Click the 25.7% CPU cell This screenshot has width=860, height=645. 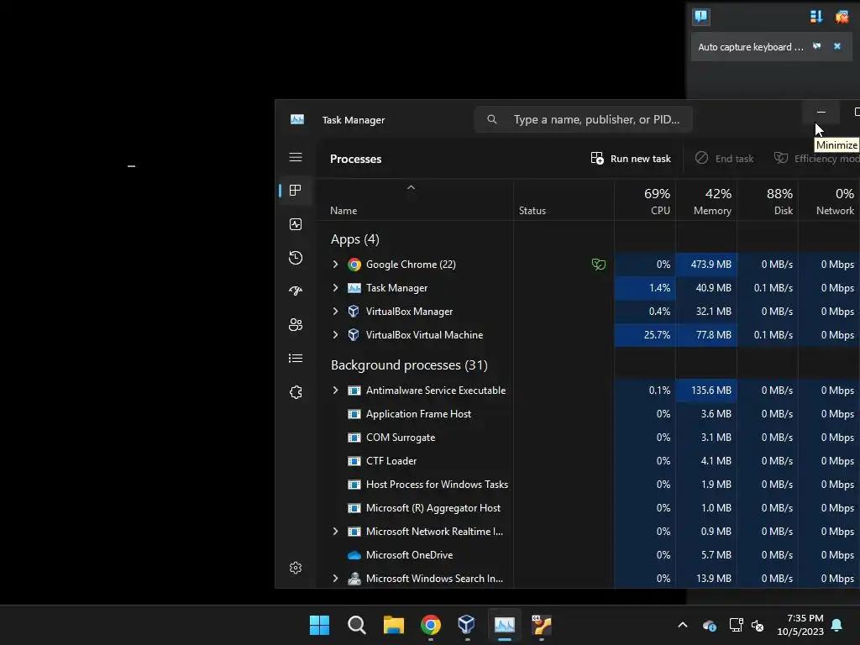point(645,334)
